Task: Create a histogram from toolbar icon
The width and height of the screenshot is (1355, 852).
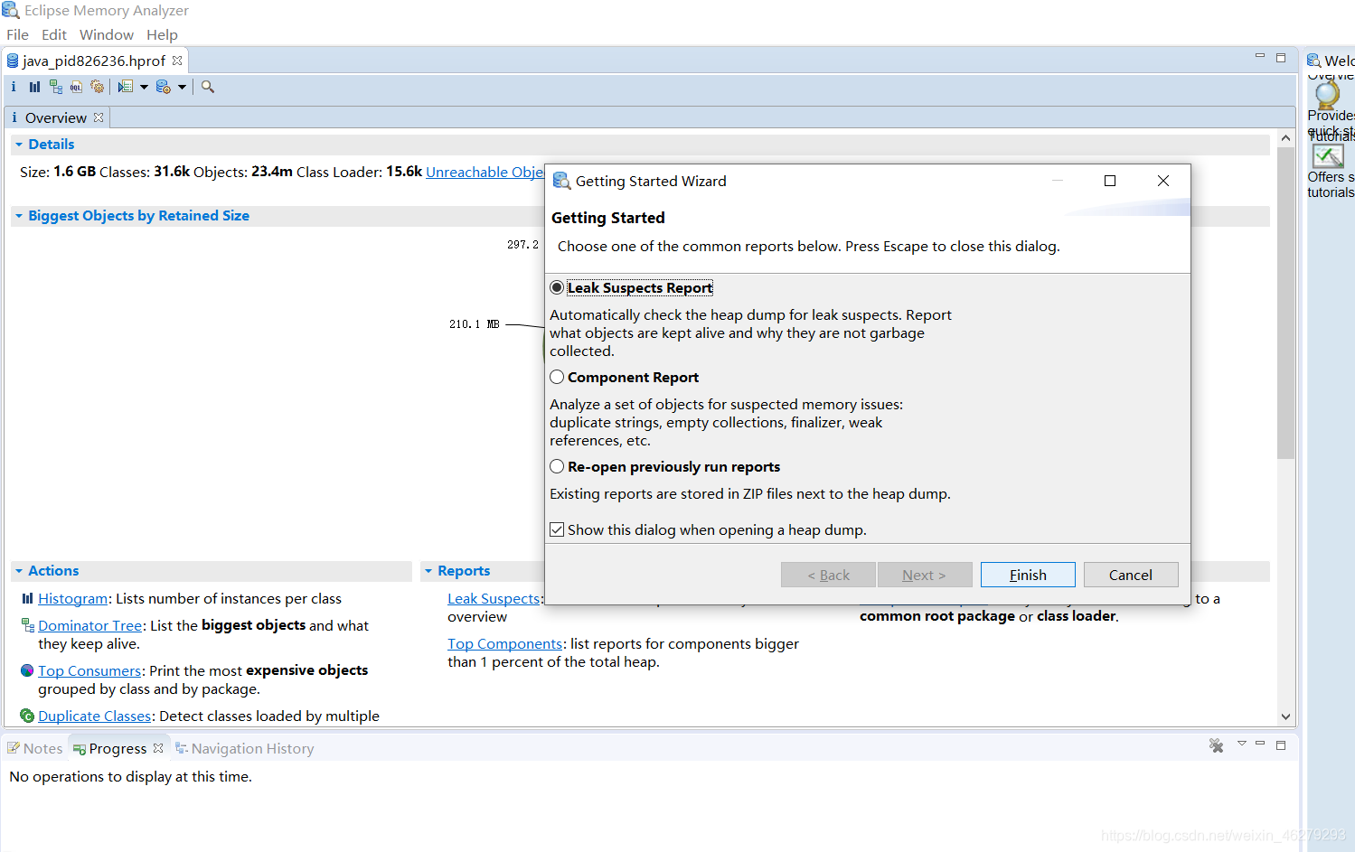Action: (x=34, y=87)
